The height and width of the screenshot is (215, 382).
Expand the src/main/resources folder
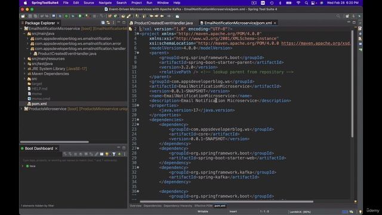24,59
